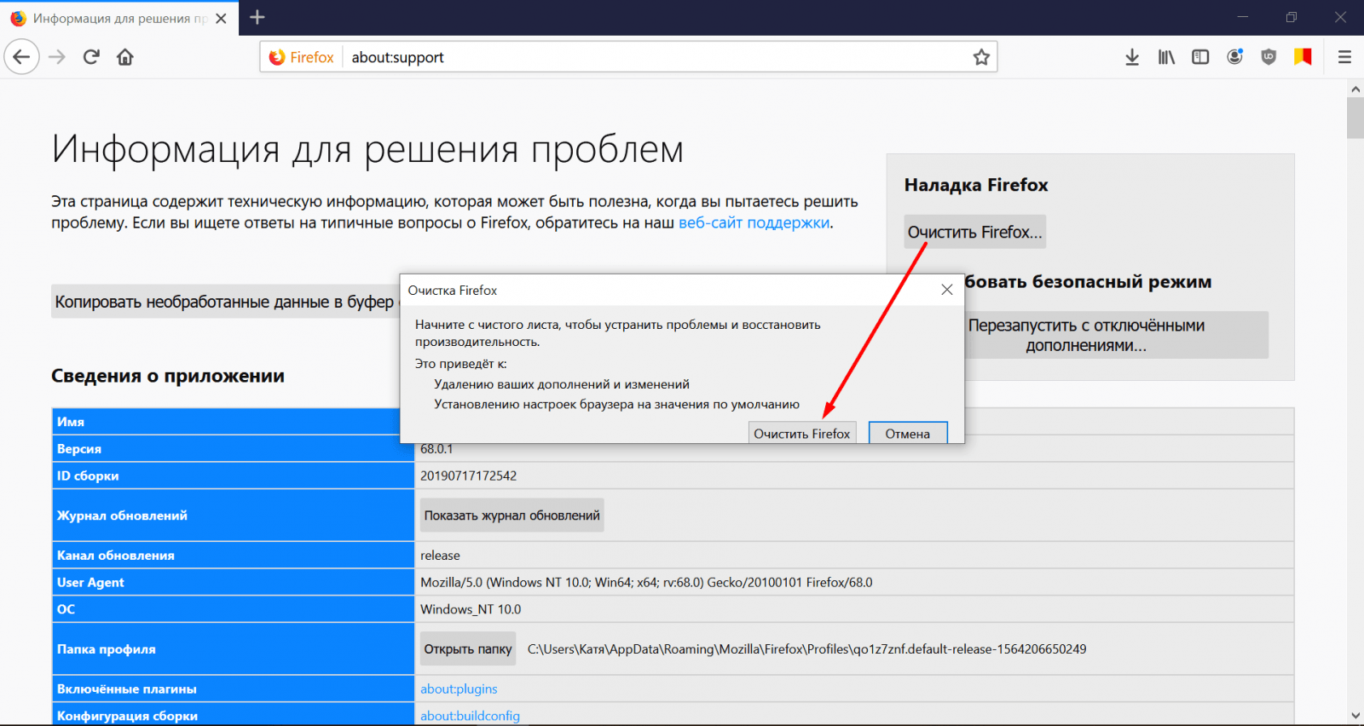Click the forward navigation arrow
Screen dimensions: 1364x726
(x=57, y=57)
